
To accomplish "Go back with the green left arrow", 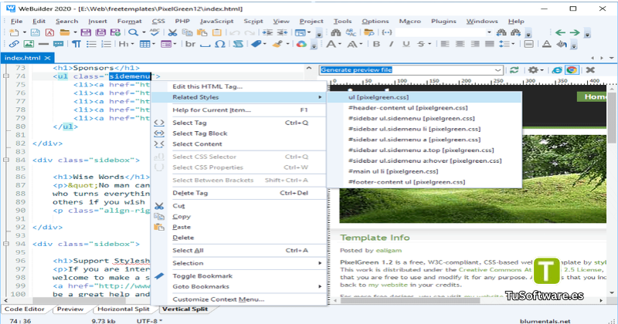I will click(560, 32).
